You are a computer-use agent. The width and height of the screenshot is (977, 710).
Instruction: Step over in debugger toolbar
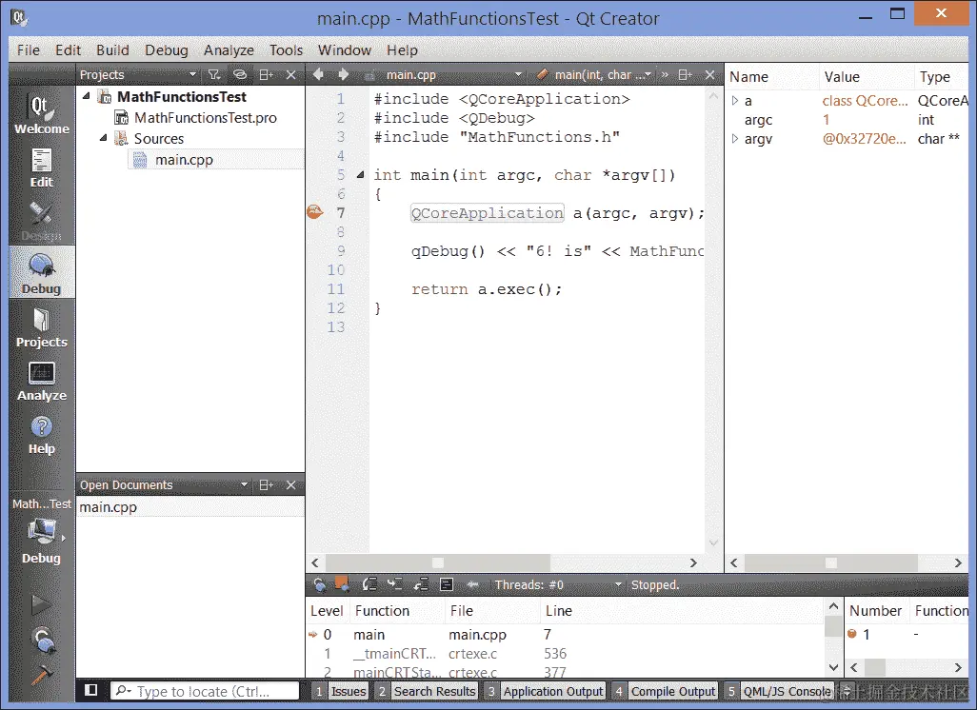tap(369, 584)
